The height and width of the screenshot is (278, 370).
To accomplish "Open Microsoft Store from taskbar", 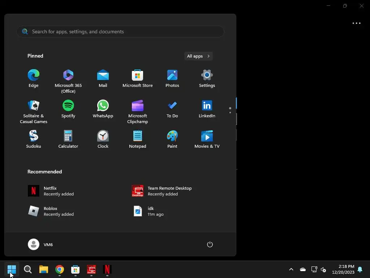I will [x=75, y=269].
